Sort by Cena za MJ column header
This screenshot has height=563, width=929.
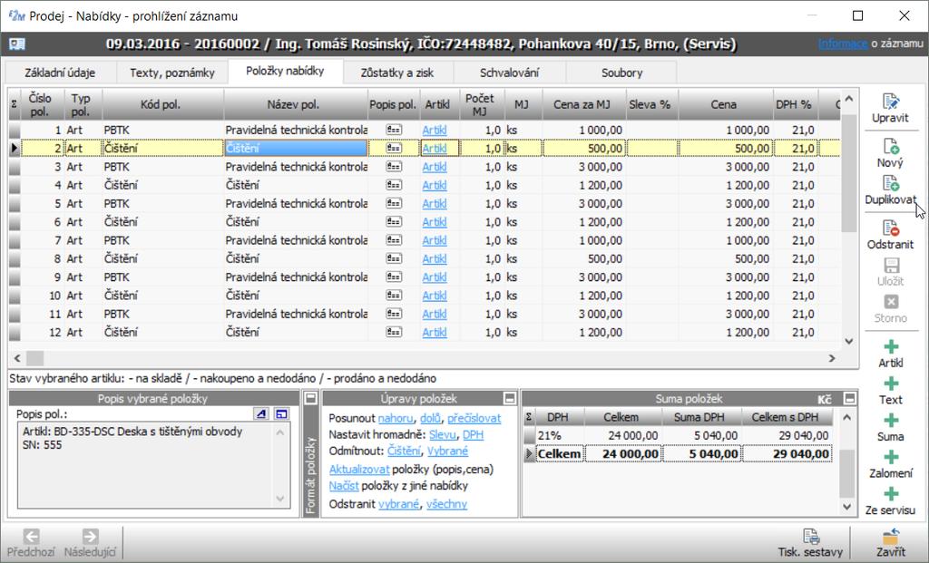coord(582,104)
